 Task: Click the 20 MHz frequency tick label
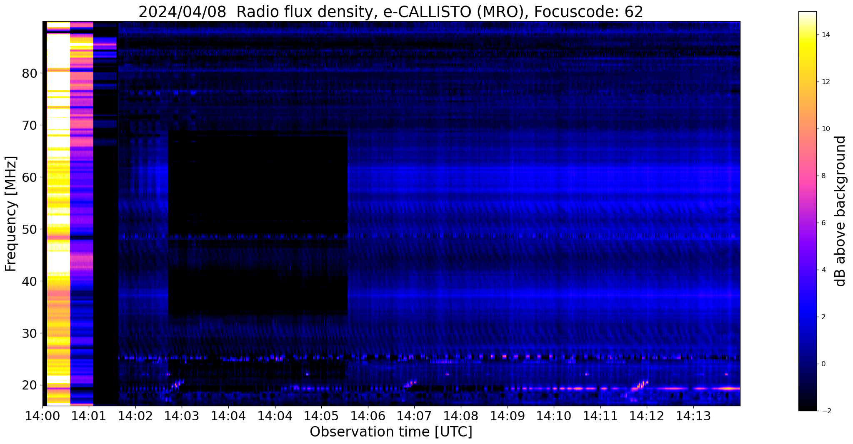click(x=30, y=385)
